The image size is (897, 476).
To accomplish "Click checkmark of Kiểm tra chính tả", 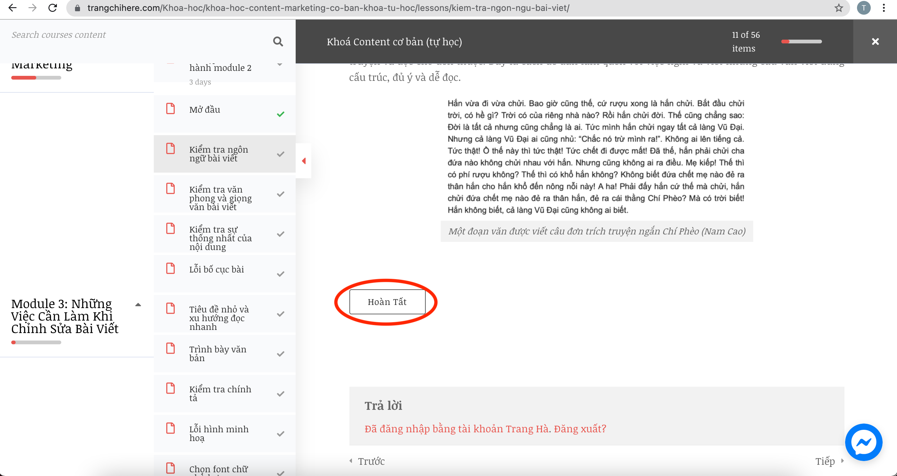I will coord(281,394).
